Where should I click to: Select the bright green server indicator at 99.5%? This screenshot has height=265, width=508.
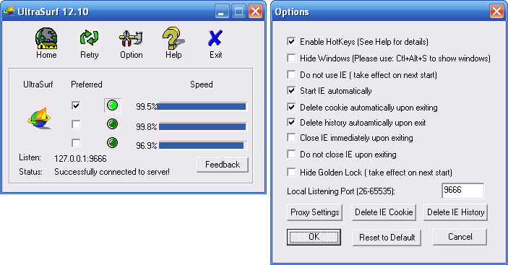pyautogui.click(x=113, y=105)
